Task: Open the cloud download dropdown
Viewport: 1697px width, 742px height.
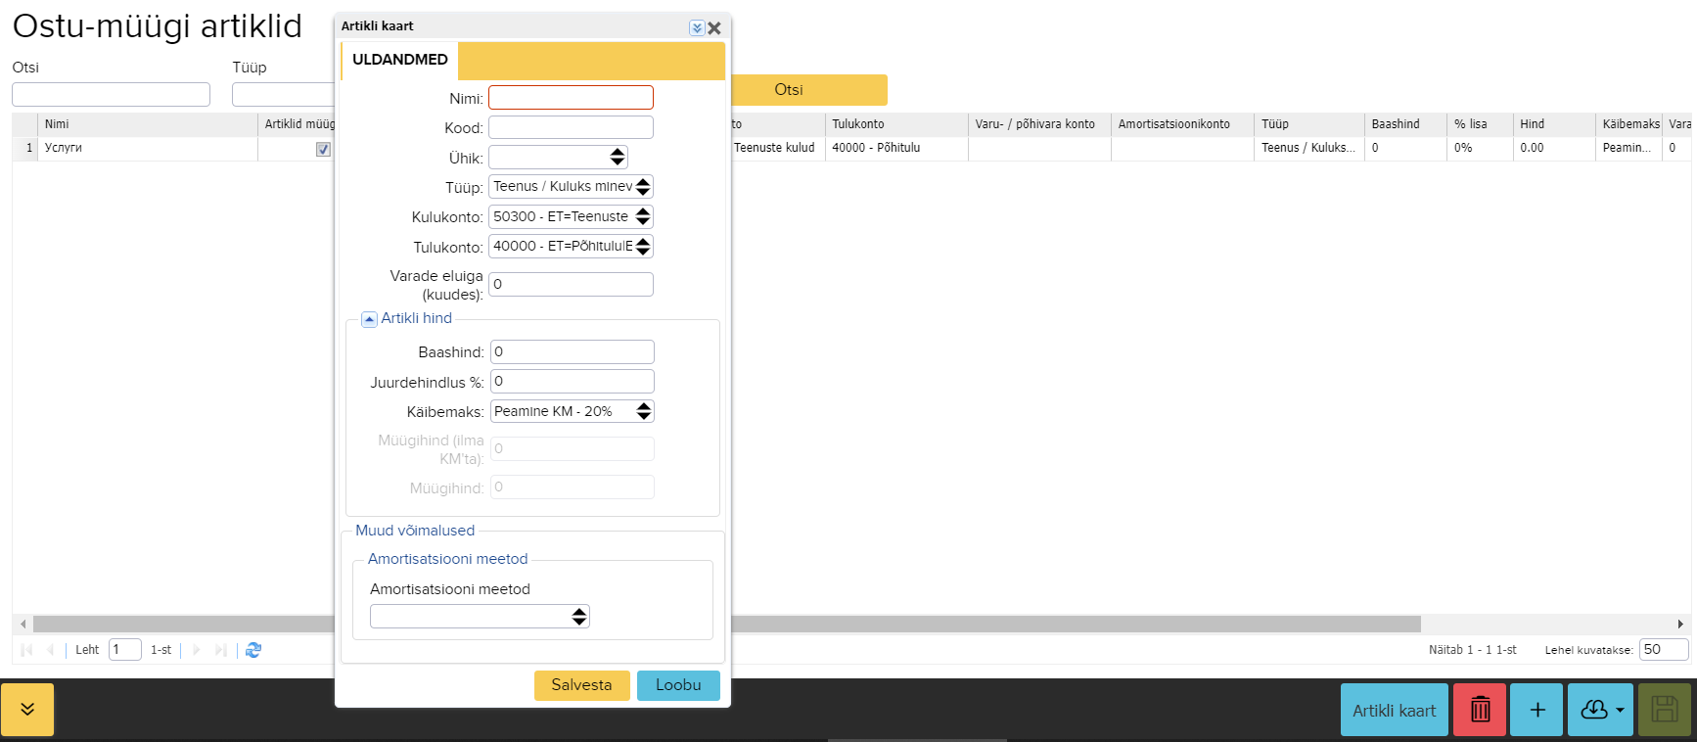Action: click(x=1600, y=710)
